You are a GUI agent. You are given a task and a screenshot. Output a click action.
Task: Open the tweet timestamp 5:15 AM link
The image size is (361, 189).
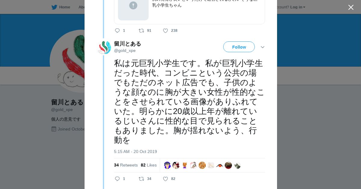tap(135, 151)
